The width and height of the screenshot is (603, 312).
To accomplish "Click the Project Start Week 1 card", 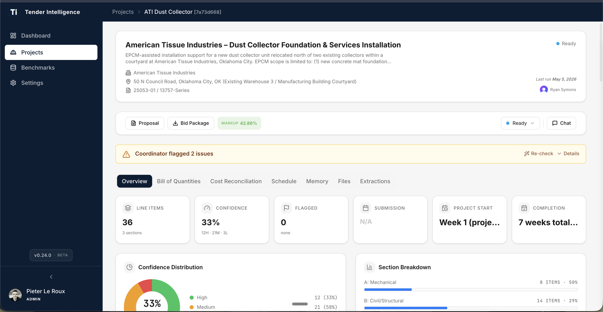I will pos(470,220).
